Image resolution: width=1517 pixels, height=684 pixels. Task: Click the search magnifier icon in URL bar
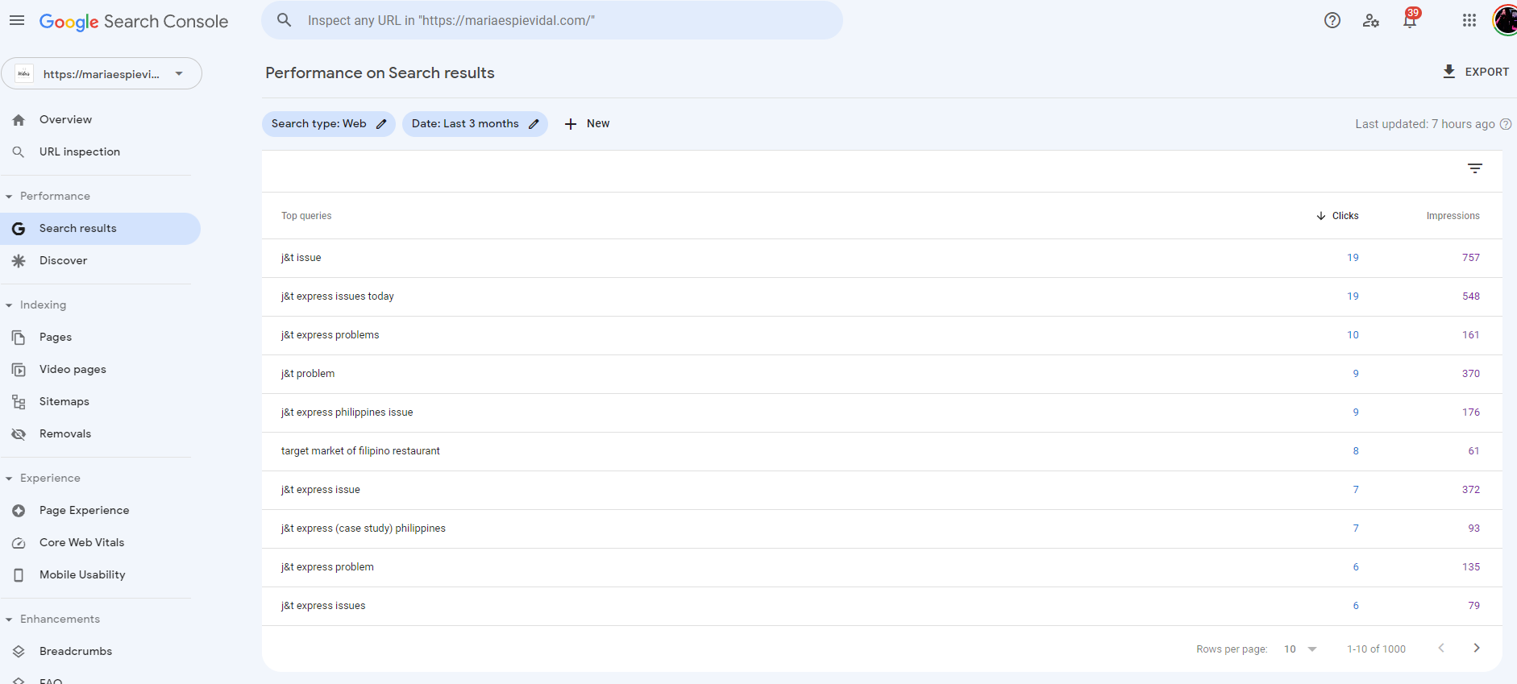(284, 20)
